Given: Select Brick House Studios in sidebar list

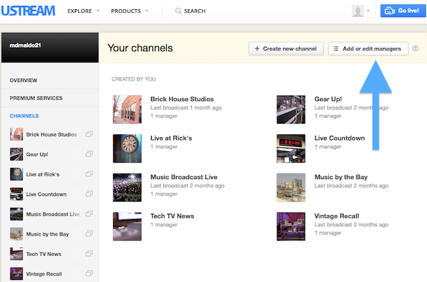Looking at the screenshot, I should point(51,134).
